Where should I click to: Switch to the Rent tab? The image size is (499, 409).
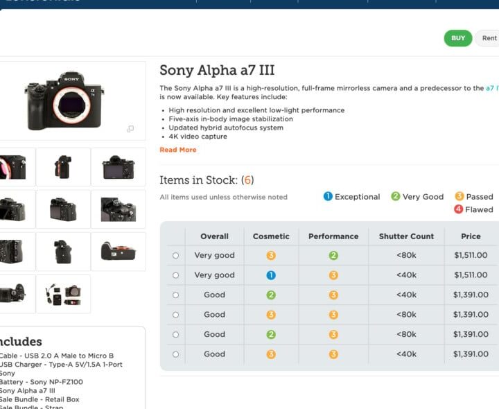point(489,38)
